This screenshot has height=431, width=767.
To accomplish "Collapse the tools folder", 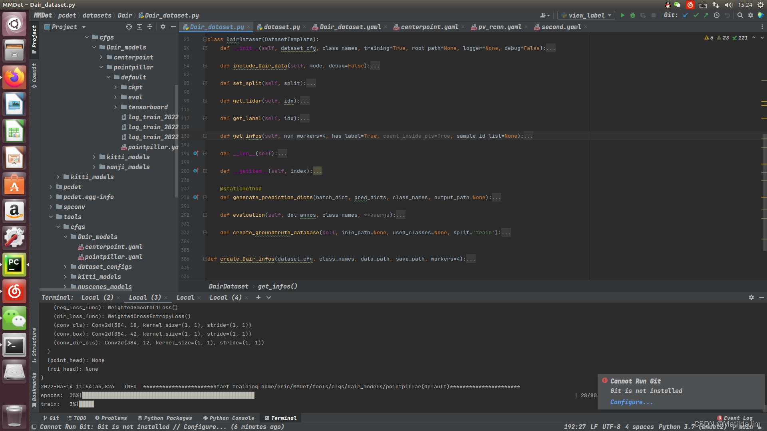I will click(51, 217).
